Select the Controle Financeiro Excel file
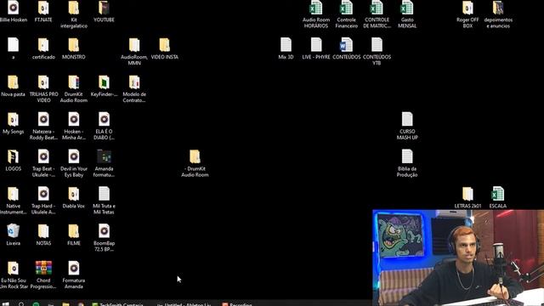 [346, 8]
